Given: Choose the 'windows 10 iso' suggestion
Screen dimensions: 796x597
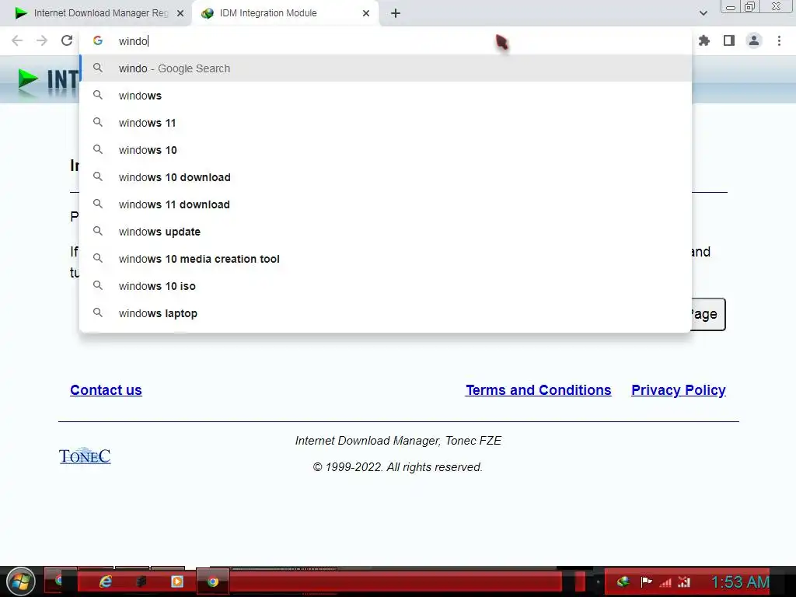Looking at the screenshot, I should point(386,286).
